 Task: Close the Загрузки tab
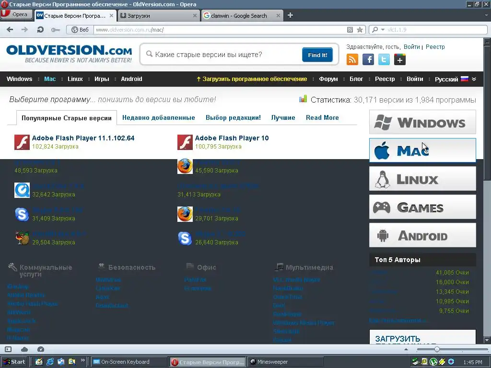click(195, 15)
